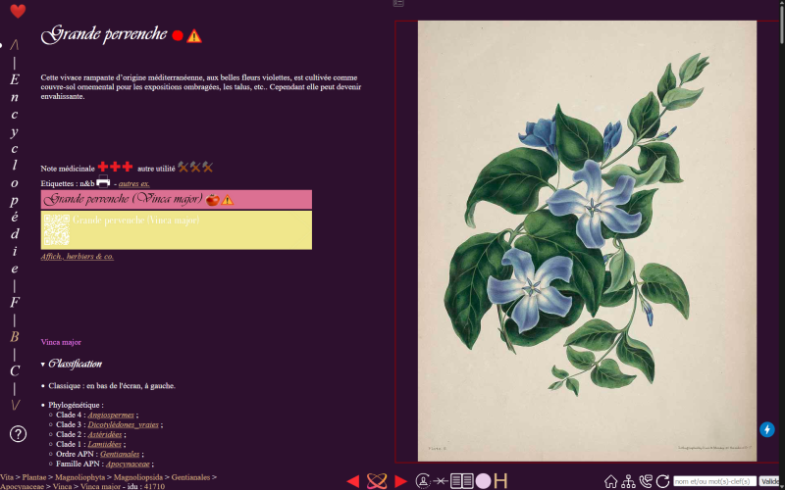Open the help question mark icon
This screenshot has height=490, width=785.
18,433
